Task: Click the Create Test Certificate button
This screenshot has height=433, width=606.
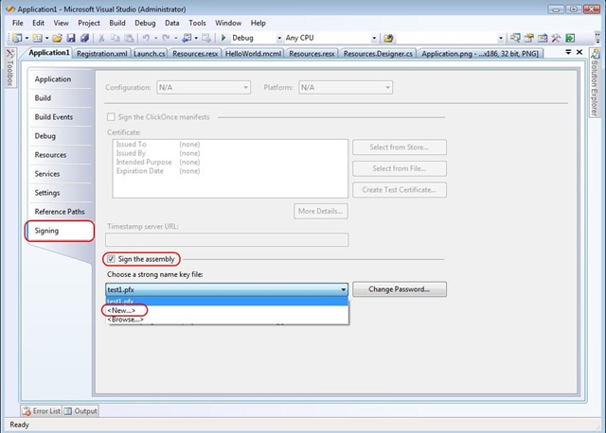Action: pos(400,190)
